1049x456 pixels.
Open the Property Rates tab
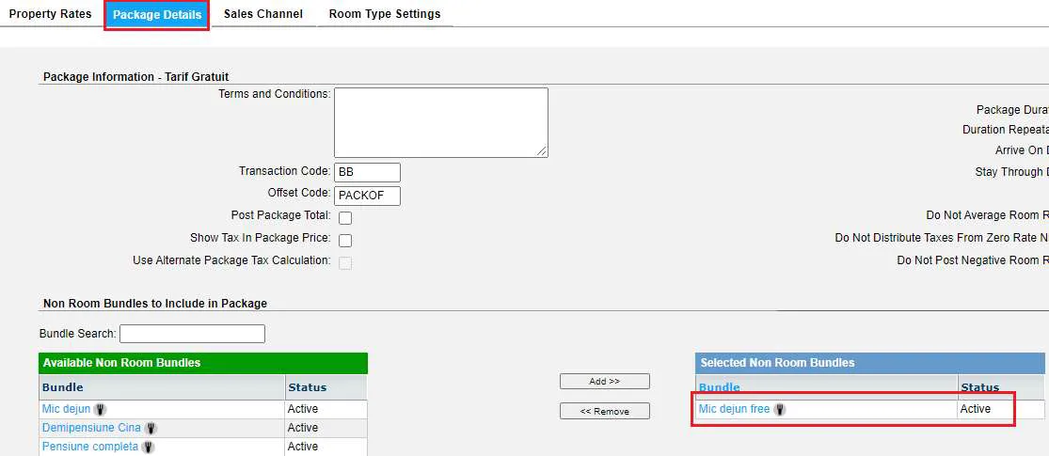[50, 14]
